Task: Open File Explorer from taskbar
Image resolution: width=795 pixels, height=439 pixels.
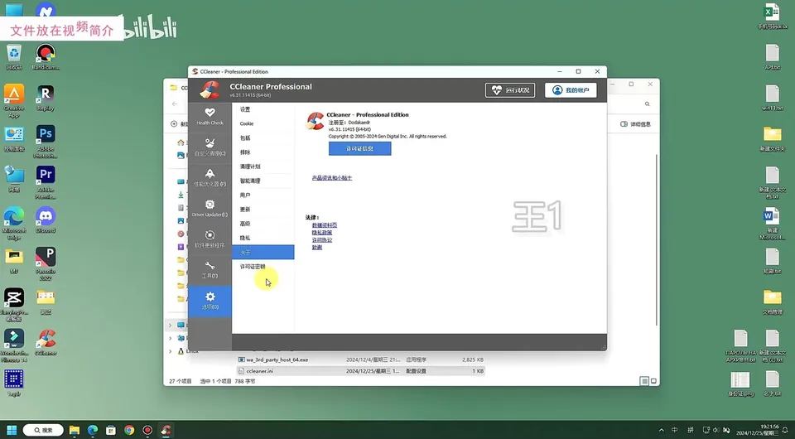Action: tap(75, 431)
